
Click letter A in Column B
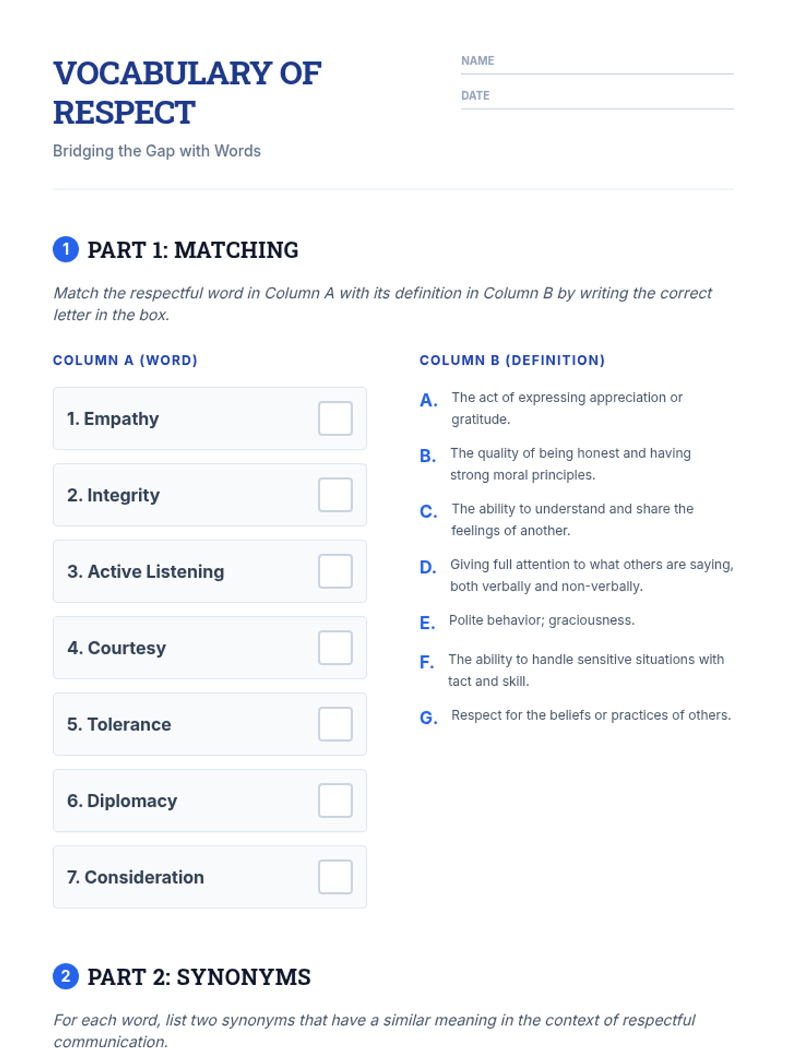click(428, 400)
